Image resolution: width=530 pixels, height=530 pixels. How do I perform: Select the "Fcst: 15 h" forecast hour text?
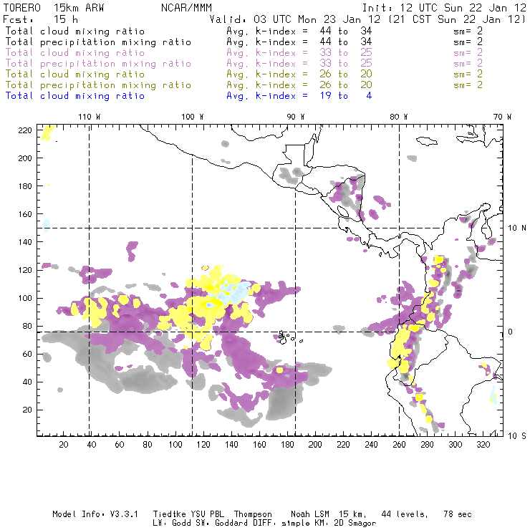(40, 19)
